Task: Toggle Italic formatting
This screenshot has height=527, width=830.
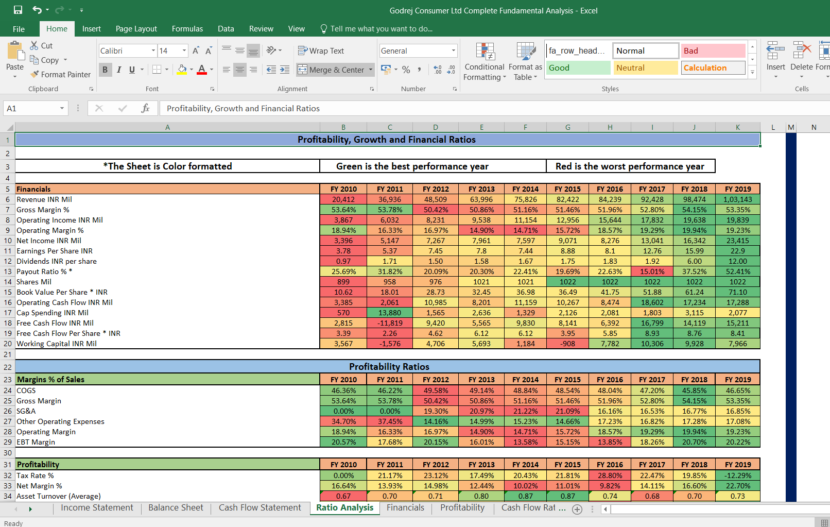Action: tap(119, 70)
